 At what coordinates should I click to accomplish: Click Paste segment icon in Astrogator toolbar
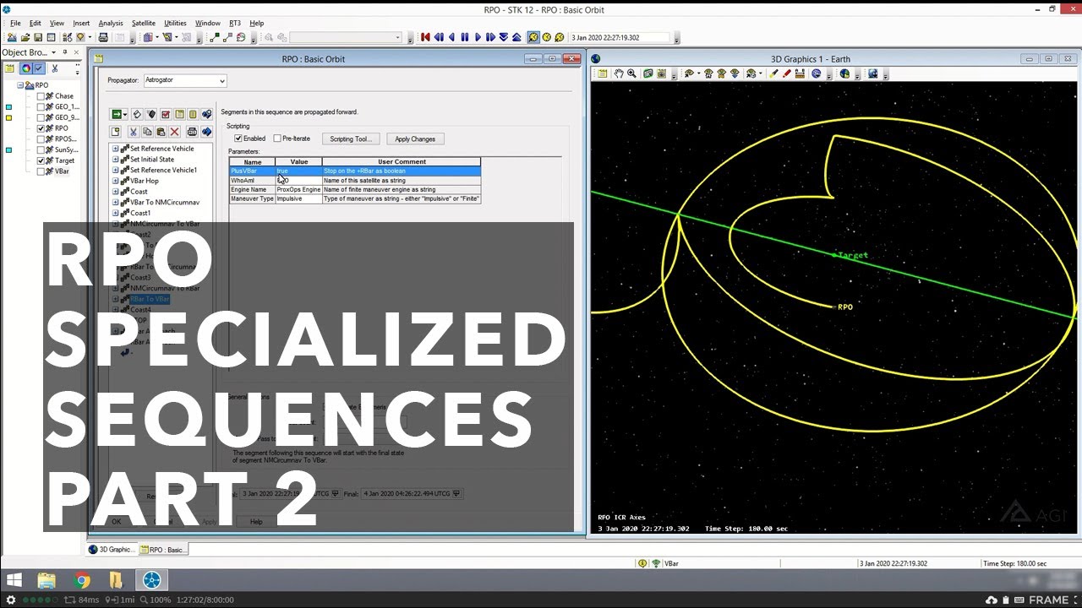(x=161, y=132)
